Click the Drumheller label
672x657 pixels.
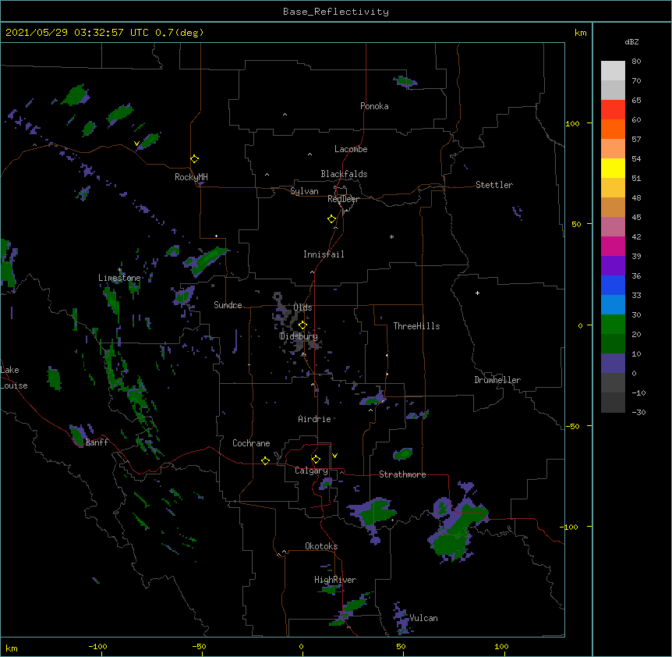click(x=497, y=380)
